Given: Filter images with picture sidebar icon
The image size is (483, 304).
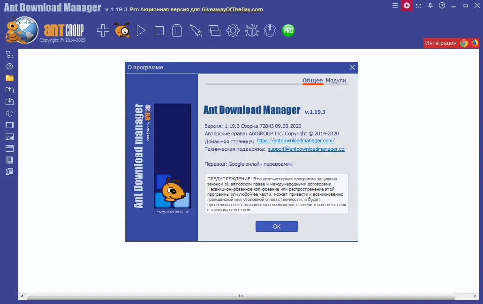Looking at the screenshot, I should 9,137.
